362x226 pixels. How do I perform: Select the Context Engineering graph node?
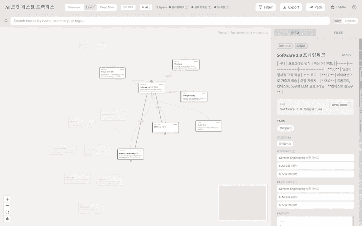point(131,154)
